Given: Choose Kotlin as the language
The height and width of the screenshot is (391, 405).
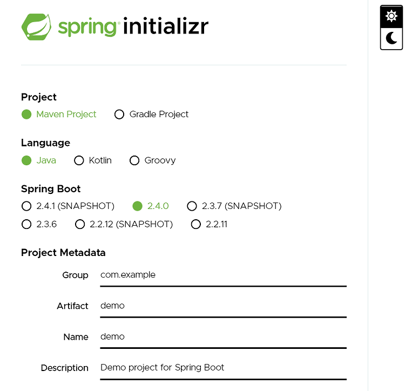Looking at the screenshot, I should (93, 160).
